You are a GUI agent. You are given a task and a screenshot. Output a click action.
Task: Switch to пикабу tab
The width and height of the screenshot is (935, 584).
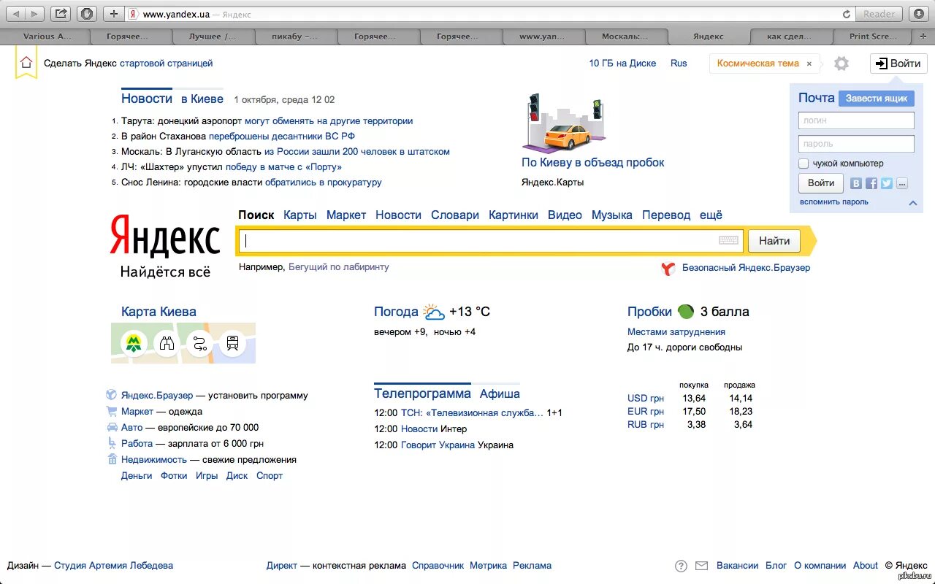[x=295, y=36]
